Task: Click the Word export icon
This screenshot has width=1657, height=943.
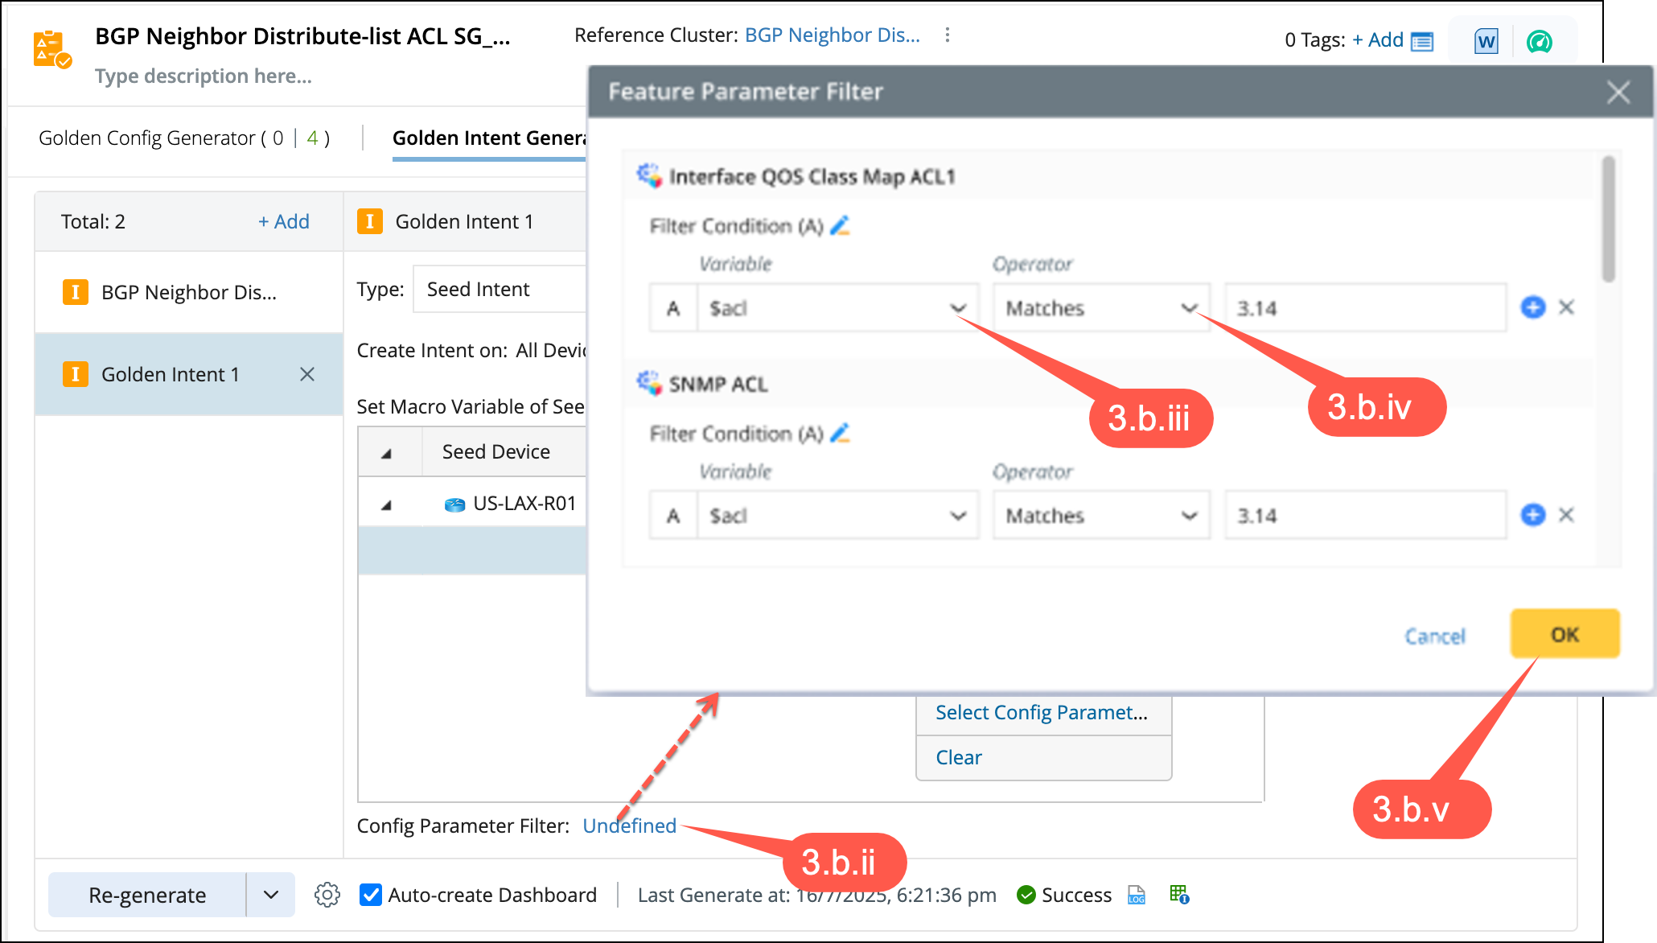Action: (x=1486, y=41)
